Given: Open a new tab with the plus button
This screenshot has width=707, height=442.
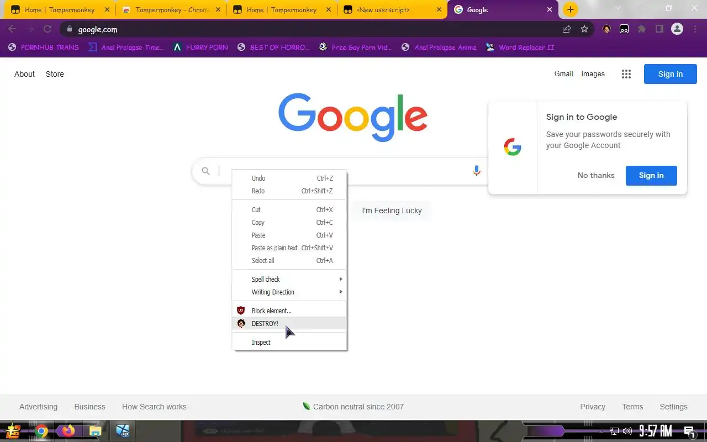Looking at the screenshot, I should coord(571,9).
